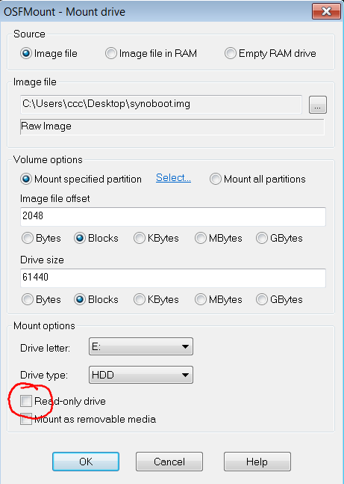344x484 pixels.
Task: Choose the Empty RAM drive option
Action: (270, 53)
